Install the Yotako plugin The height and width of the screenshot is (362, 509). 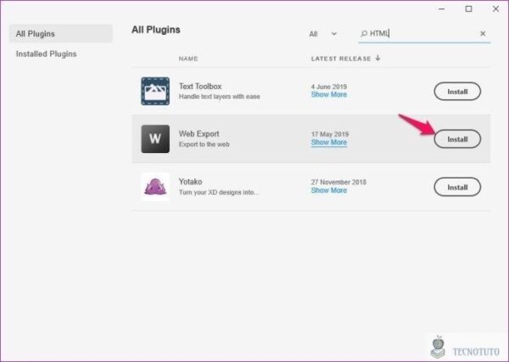point(457,187)
